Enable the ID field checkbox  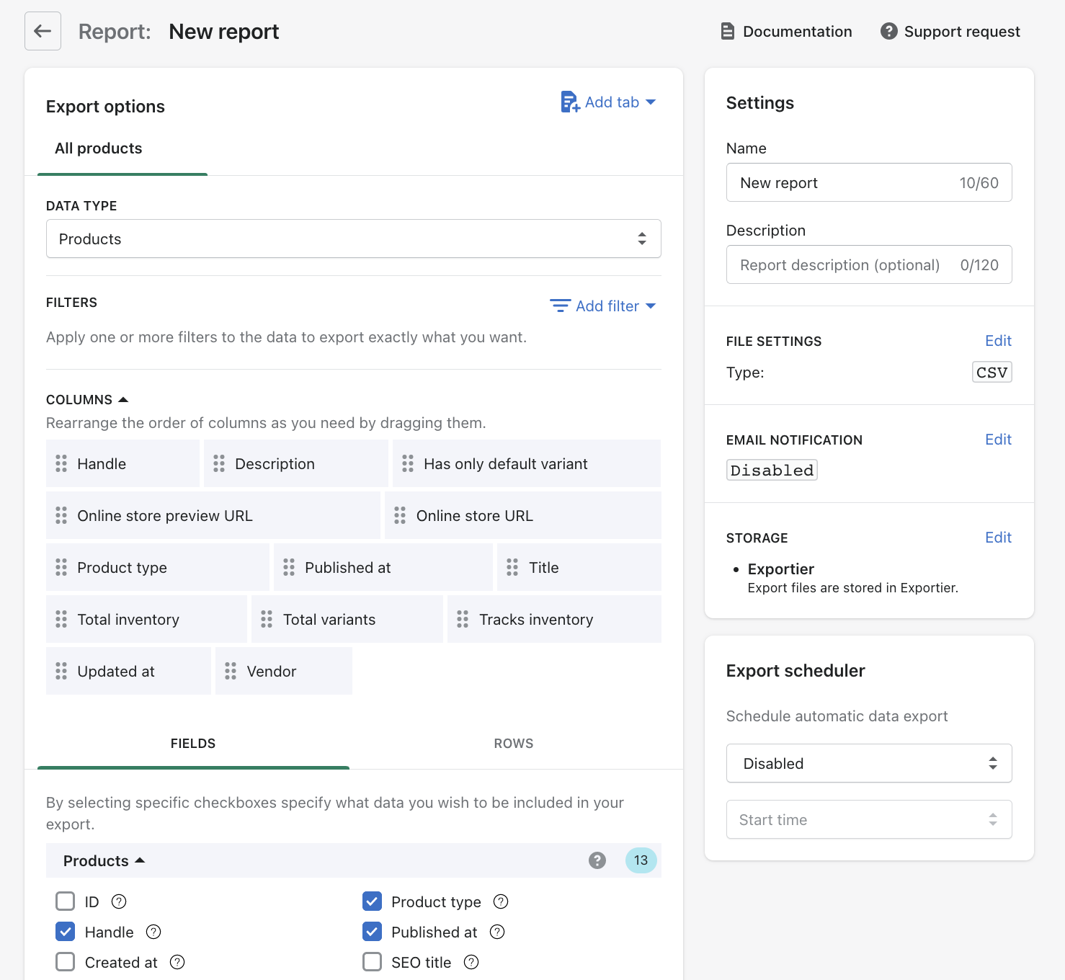pyautogui.click(x=65, y=901)
